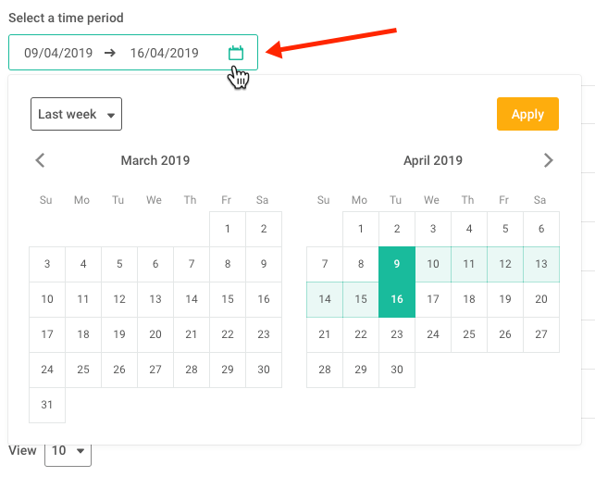This screenshot has height=477, width=595.
Task: Click the green calendar icon
Action: pyautogui.click(x=236, y=53)
